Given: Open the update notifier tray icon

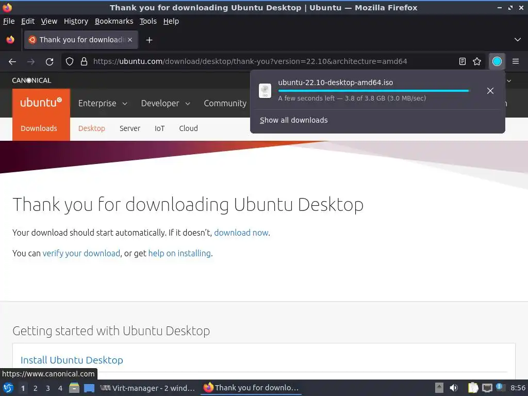Looking at the screenshot, I should [x=500, y=388].
